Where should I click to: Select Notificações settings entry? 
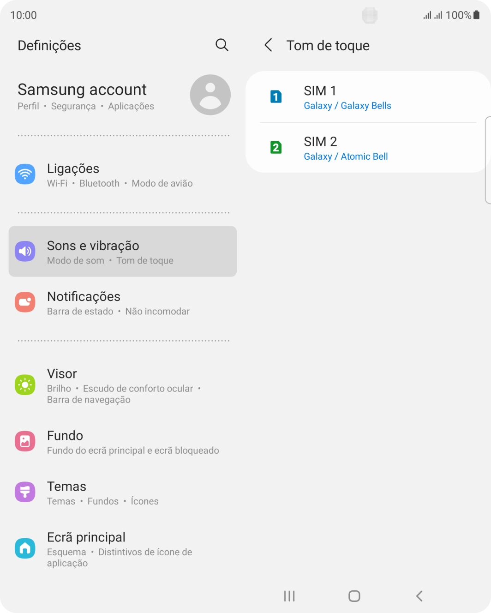click(123, 302)
